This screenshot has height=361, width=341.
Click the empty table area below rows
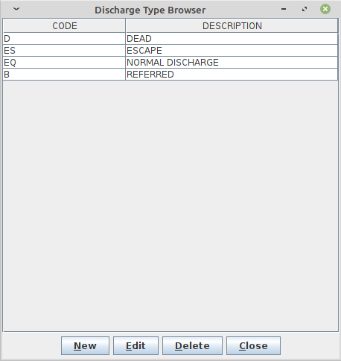tap(170, 205)
